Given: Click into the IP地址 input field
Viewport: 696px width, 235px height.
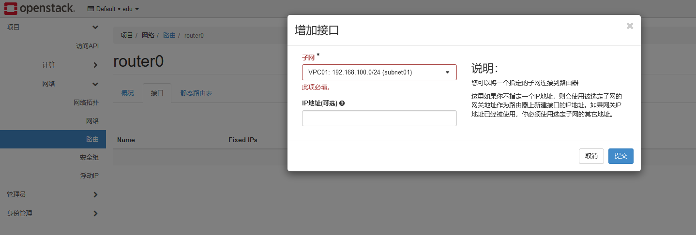Looking at the screenshot, I should (x=379, y=118).
